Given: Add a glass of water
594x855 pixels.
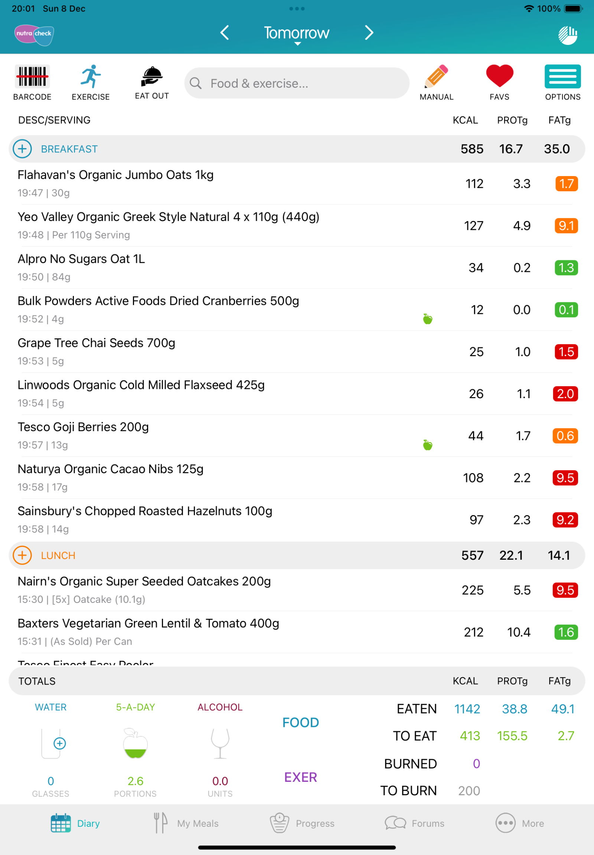Looking at the screenshot, I should click(59, 743).
